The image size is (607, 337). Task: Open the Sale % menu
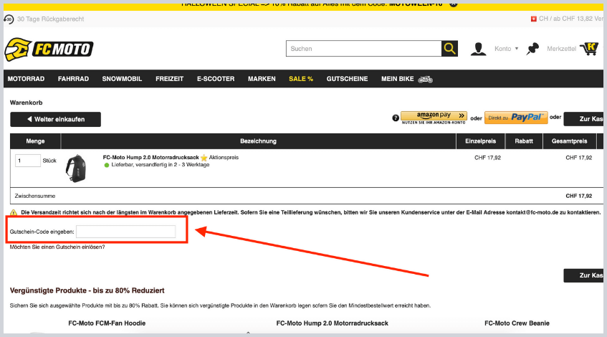[301, 79]
